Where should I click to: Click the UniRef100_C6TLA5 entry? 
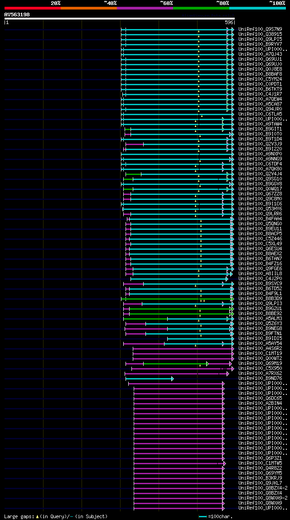click(x=260, y=114)
